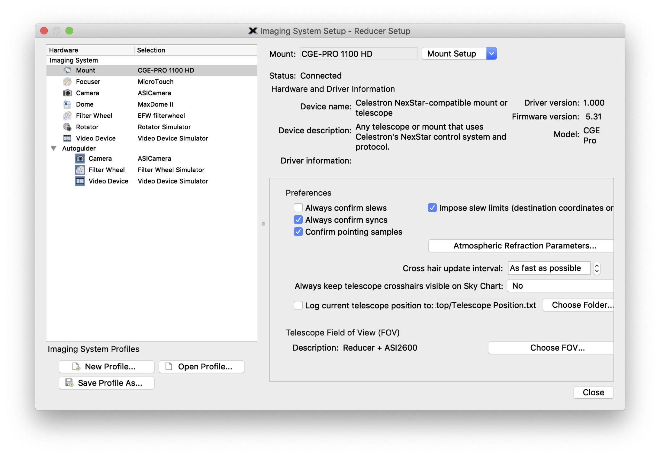This screenshot has width=660, height=457.
Task: Click the Open Profile document icon
Action: tap(169, 367)
